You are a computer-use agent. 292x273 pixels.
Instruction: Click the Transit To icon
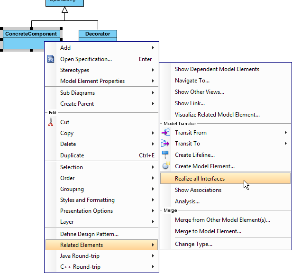coord(165,144)
